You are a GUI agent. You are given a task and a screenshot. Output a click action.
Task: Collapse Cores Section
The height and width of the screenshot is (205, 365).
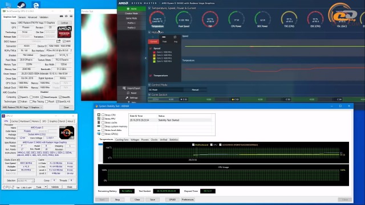click(x=149, y=95)
